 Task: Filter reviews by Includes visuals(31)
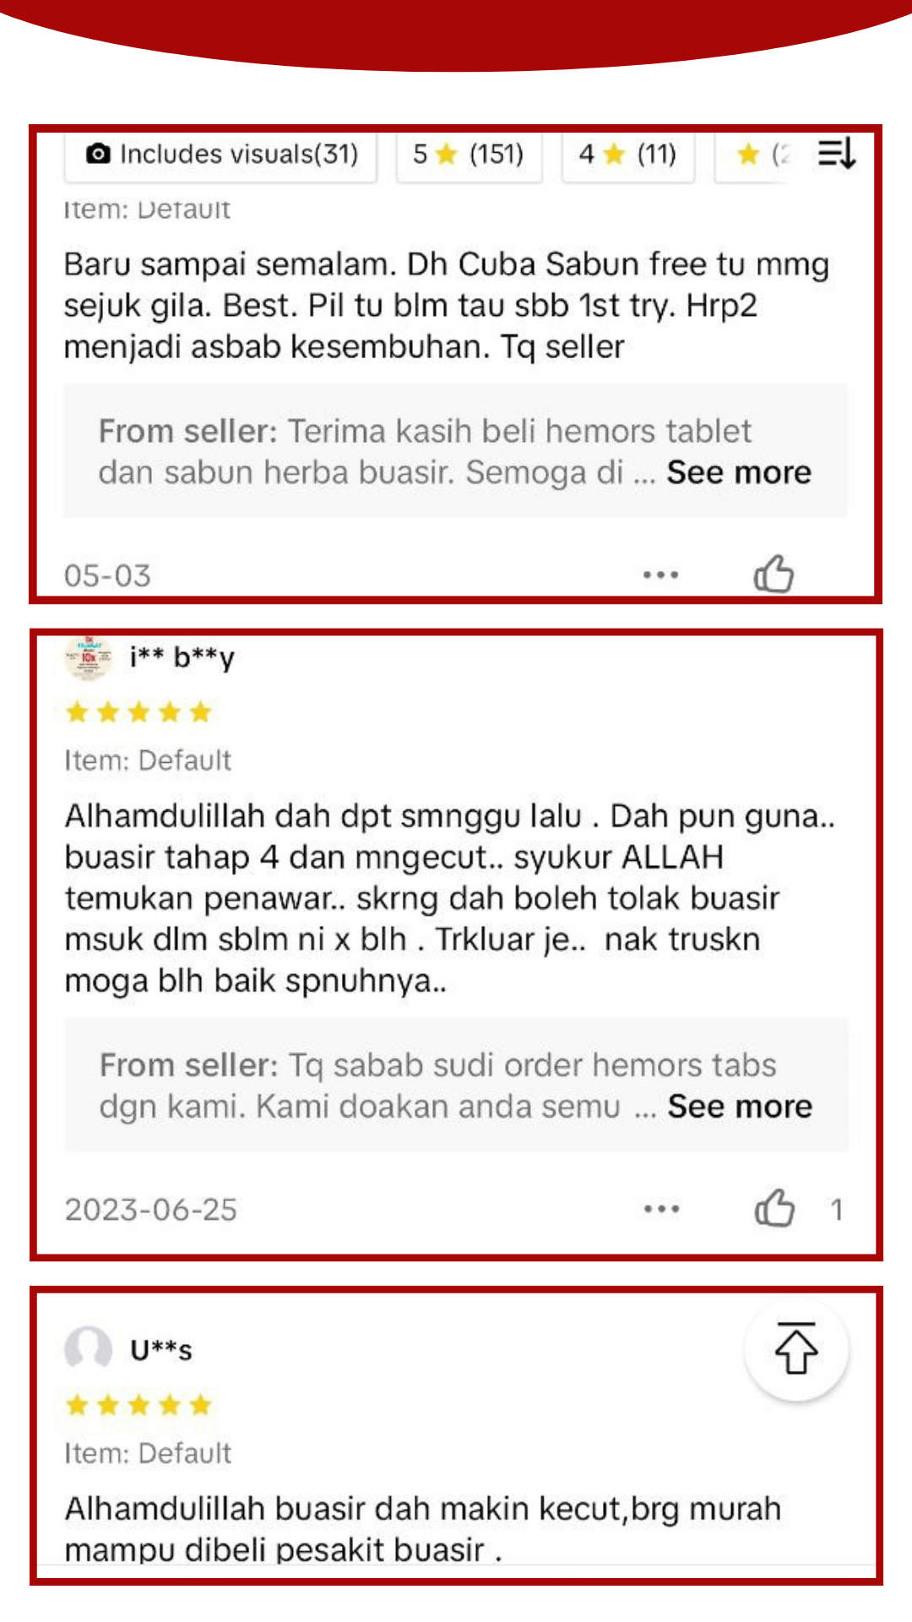coord(221,155)
